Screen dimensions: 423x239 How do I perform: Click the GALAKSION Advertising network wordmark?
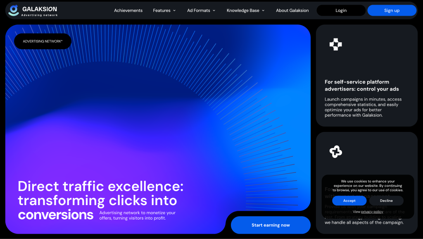[39, 11]
